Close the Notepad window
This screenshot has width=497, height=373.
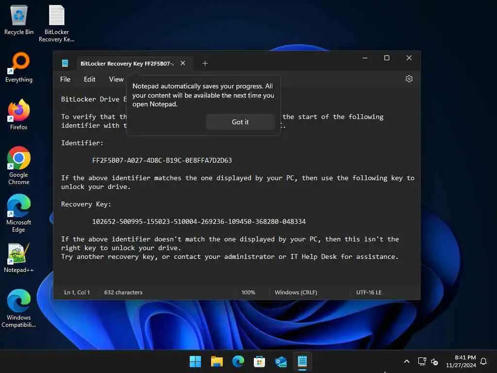pyautogui.click(x=409, y=58)
